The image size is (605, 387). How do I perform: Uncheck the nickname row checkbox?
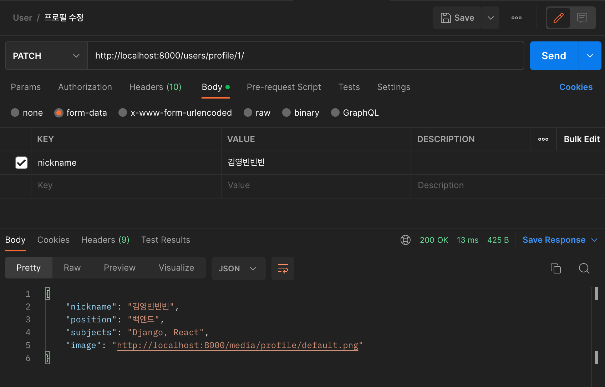21,163
